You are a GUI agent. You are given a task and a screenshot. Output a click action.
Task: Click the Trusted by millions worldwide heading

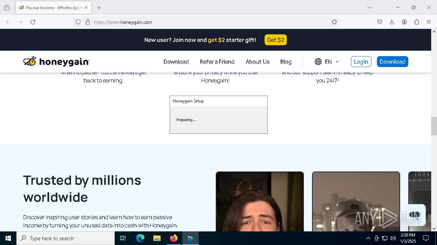(82, 189)
